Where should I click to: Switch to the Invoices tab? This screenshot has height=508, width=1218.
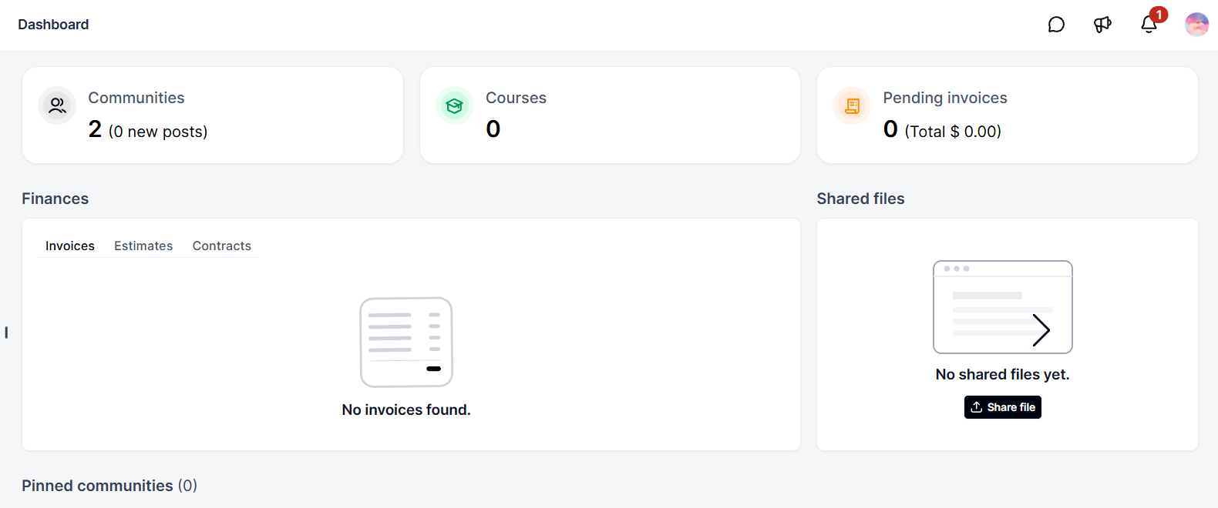pyautogui.click(x=70, y=246)
